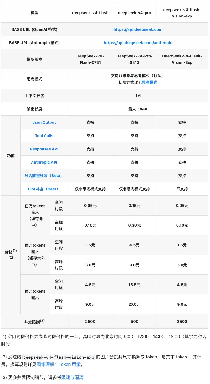Select the DeepSeek-V4-Flash-Vision-Exp version cell

pyautogui.click(x=182, y=59)
